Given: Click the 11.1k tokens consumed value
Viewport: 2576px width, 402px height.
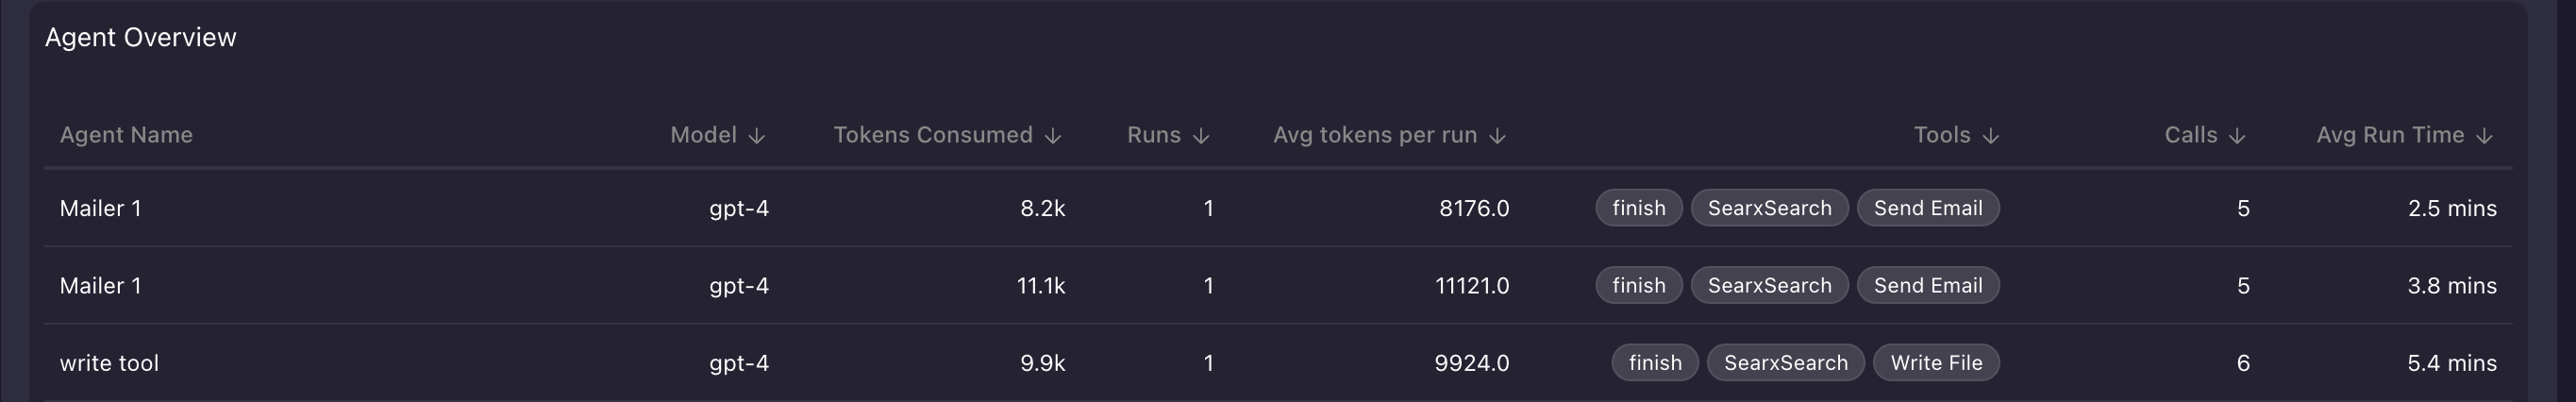Looking at the screenshot, I should pos(1040,286).
